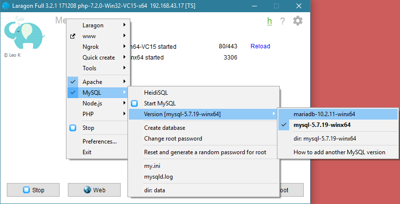
Task: Click the Laragon elephant logo
Action: pyautogui.click(x=24, y=32)
